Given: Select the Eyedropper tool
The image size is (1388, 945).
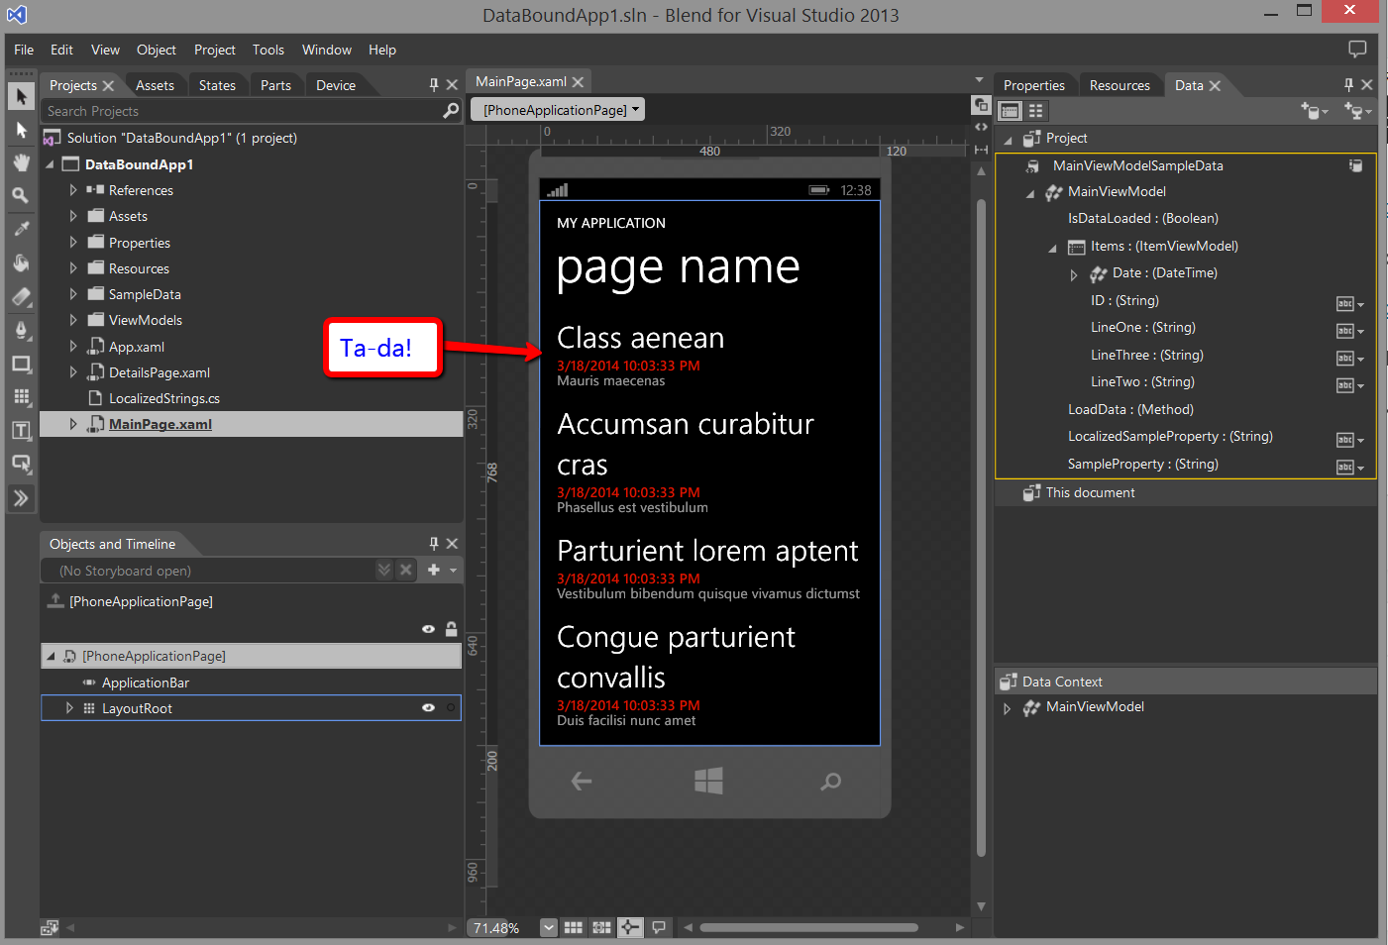Looking at the screenshot, I should click(x=21, y=229).
